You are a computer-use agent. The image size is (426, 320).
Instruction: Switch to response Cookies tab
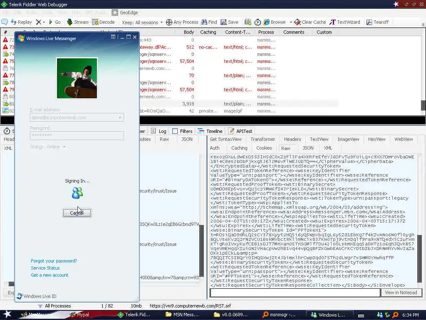point(264,148)
